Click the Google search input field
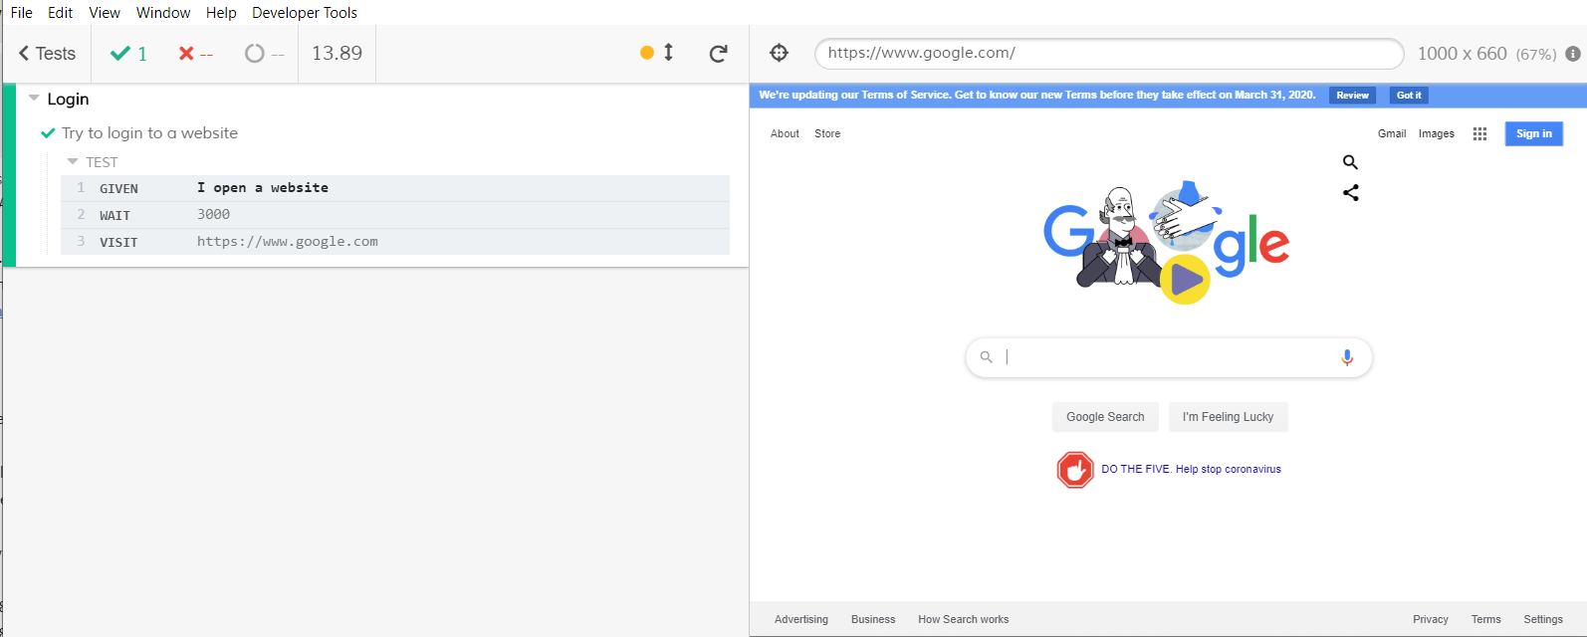 (x=1169, y=357)
